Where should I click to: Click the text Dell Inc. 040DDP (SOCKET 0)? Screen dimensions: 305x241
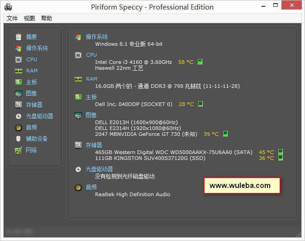(133, 104)
